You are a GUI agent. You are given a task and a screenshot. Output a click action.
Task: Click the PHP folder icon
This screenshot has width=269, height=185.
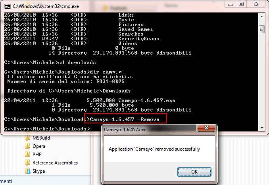28,155
